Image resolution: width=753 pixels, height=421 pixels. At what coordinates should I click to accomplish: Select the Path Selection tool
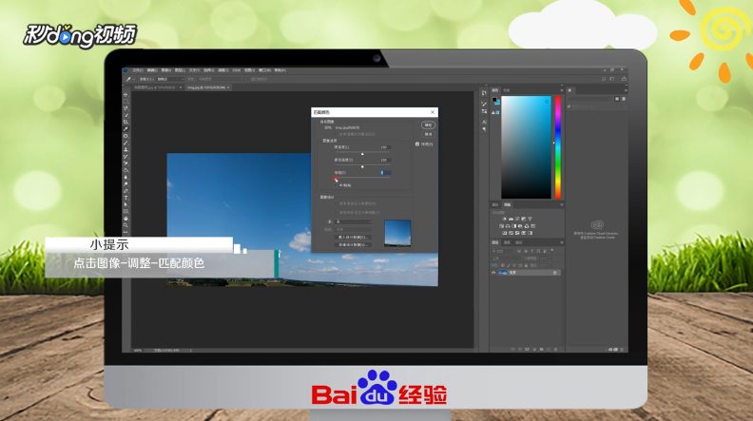point(125,204)
